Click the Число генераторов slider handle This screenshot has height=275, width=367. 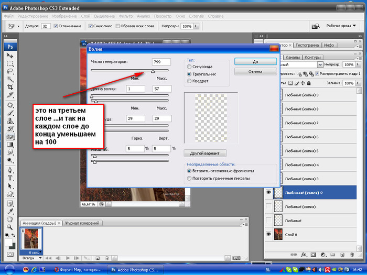(153, 71)
